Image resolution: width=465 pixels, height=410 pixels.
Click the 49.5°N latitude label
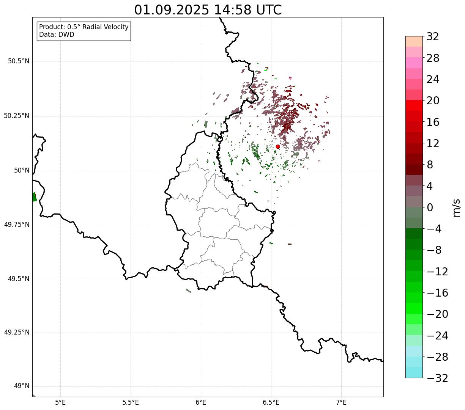tap(19, 279)
